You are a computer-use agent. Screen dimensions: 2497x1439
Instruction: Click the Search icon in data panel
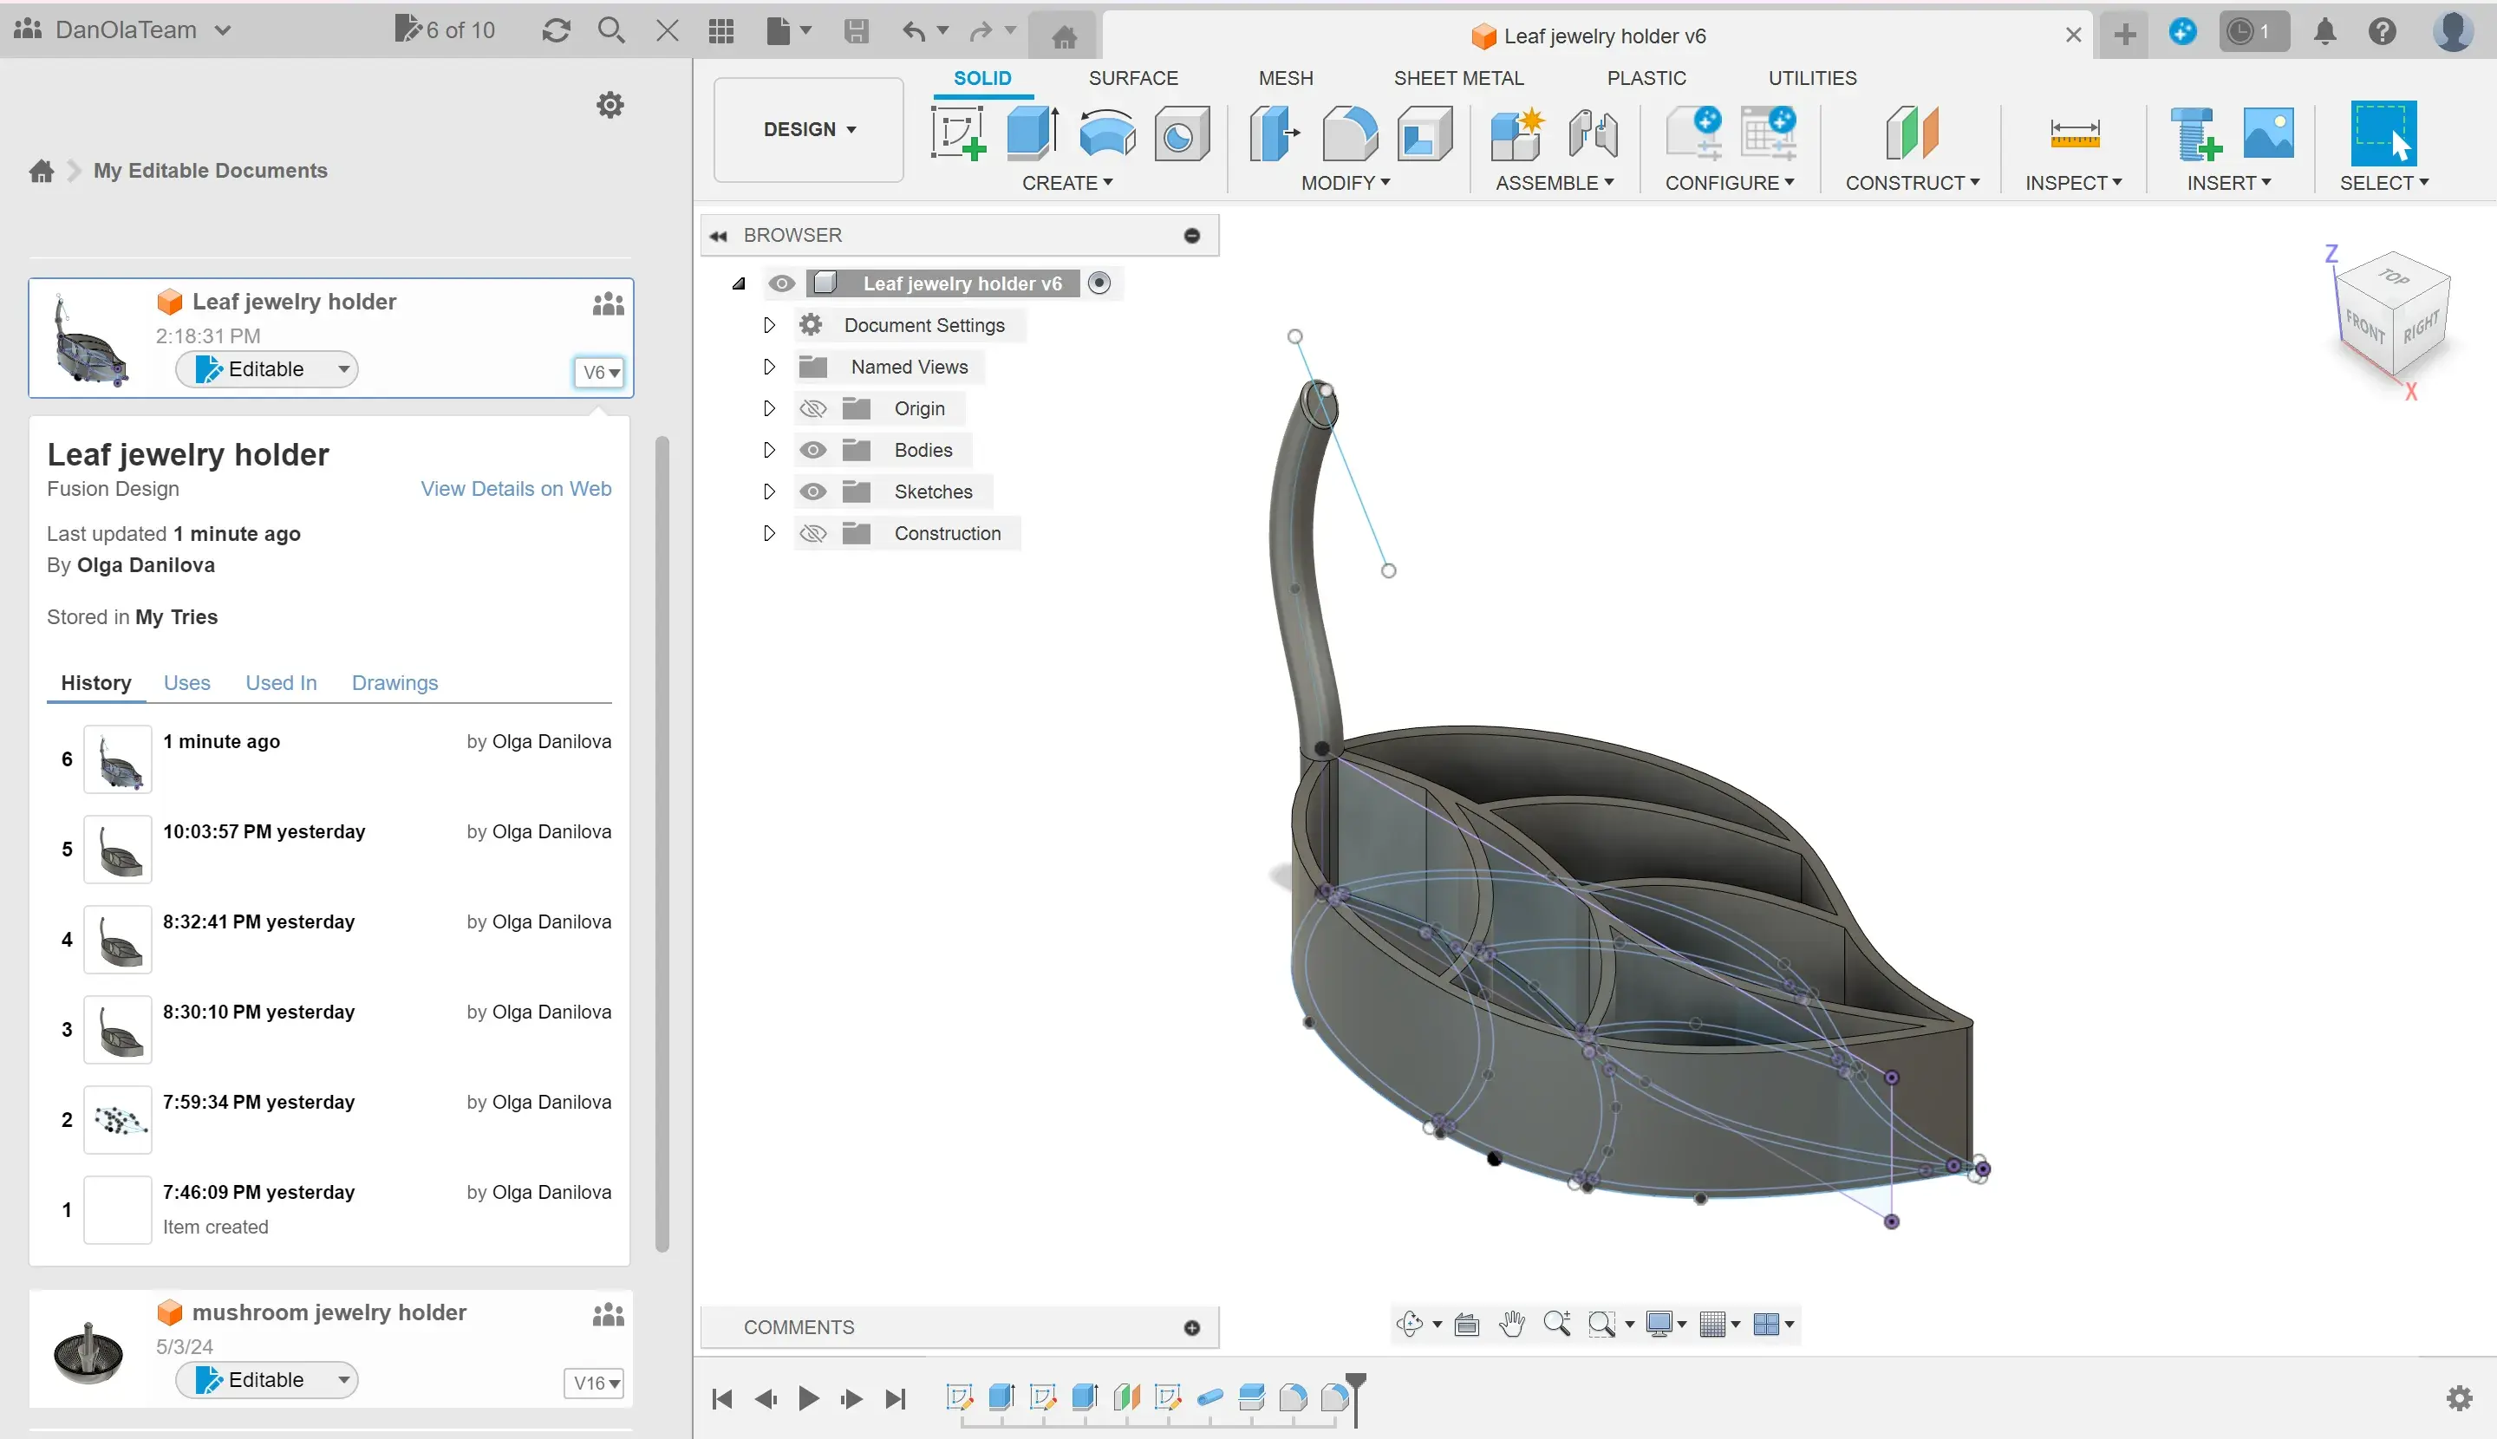coord(611,30)
